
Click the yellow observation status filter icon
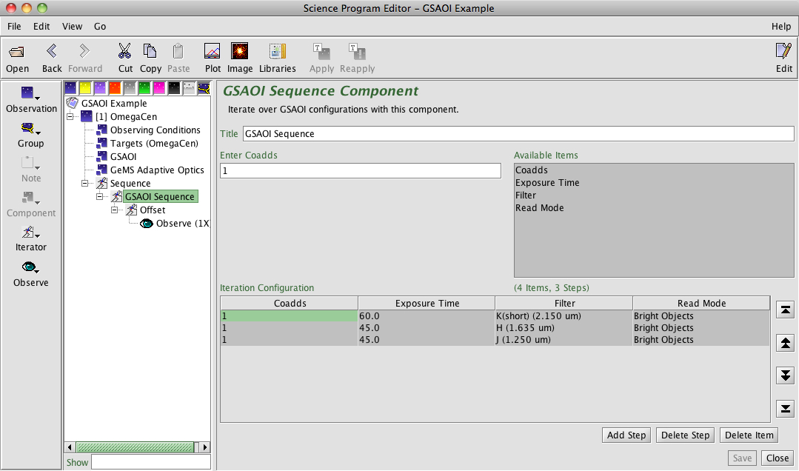click(85, 88)
